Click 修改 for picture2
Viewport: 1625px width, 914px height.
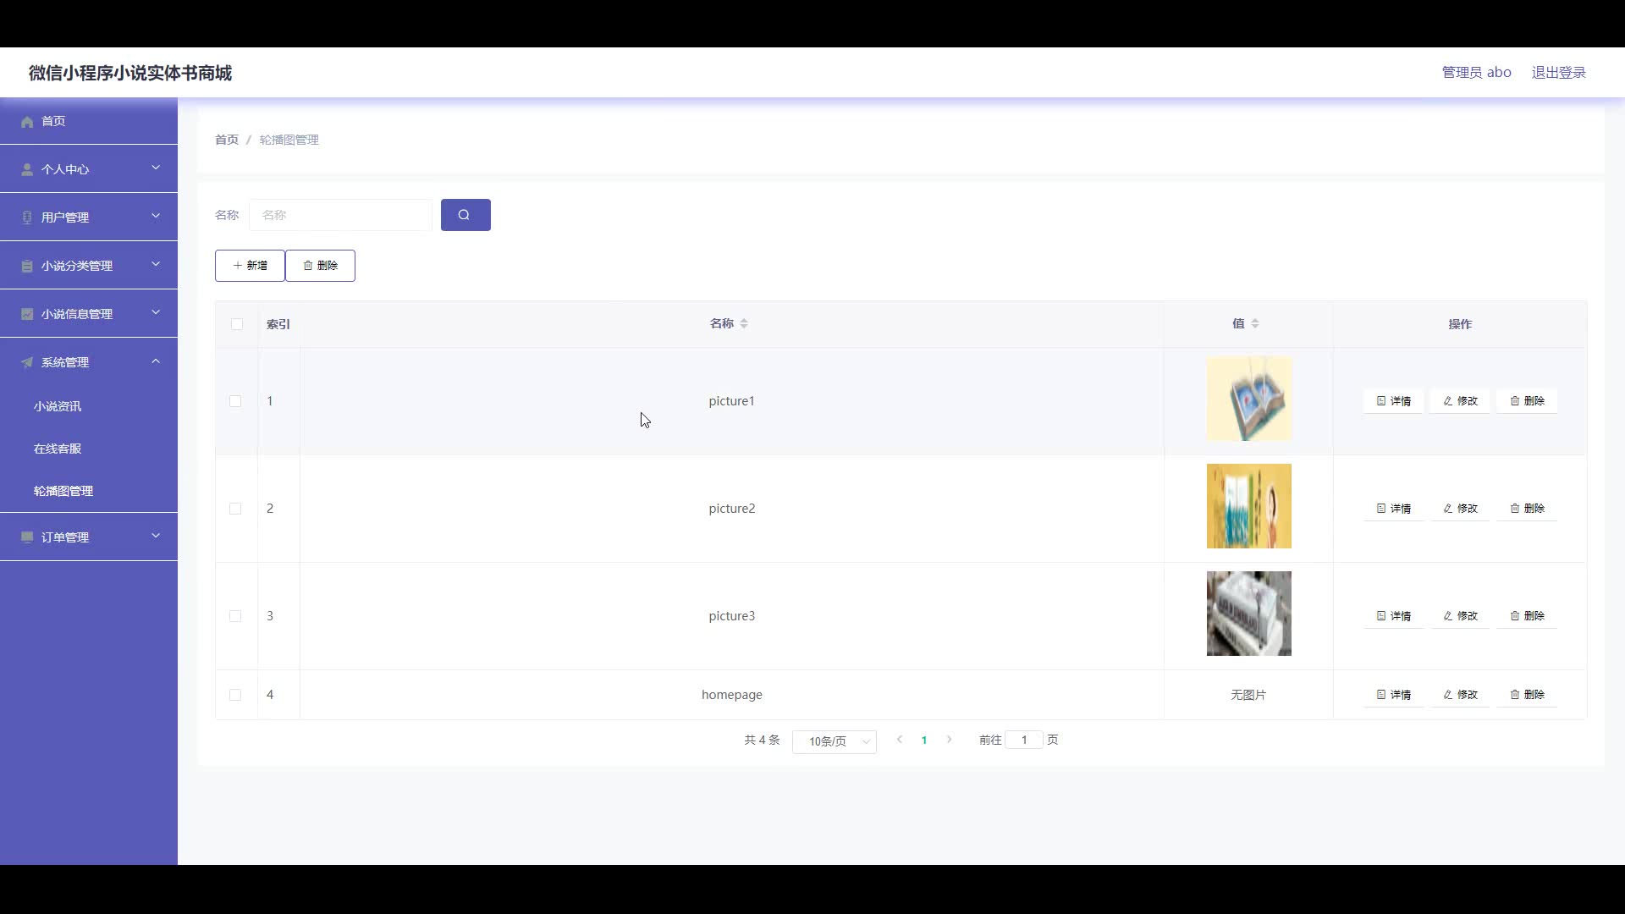point(1460,509)
